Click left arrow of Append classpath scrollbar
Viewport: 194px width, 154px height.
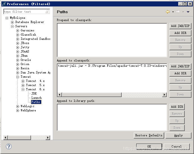(60, 95)
